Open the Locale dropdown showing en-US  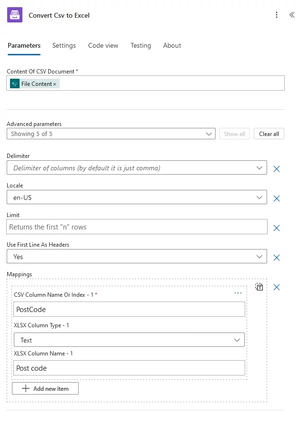pyautogui.click(x=137, y=197)
